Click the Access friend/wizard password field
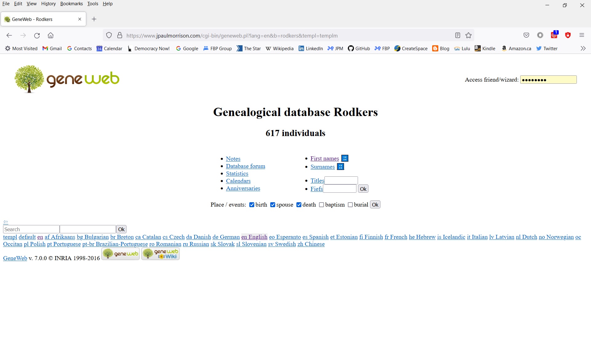Image resolution: width=591 pixels, height=354 pixels. click(548, 79)
